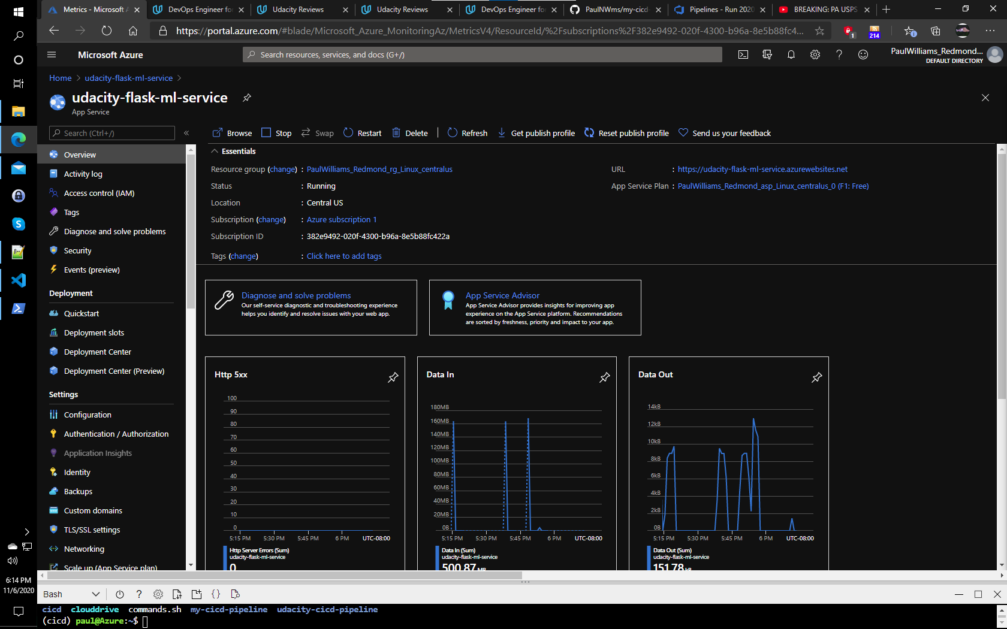Click Get publish profile
The width and height of the screenshot is (1007, 629).
click(536, 133)
